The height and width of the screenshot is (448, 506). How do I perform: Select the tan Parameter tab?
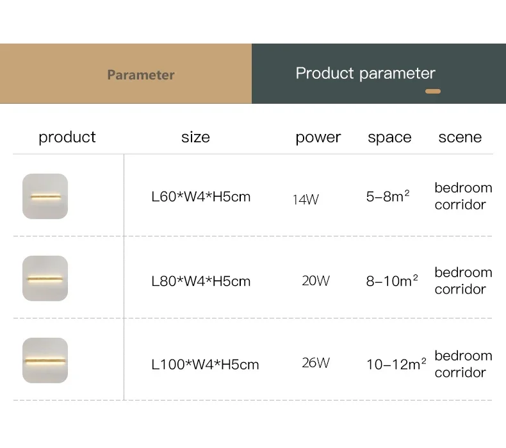pos(126,74)
